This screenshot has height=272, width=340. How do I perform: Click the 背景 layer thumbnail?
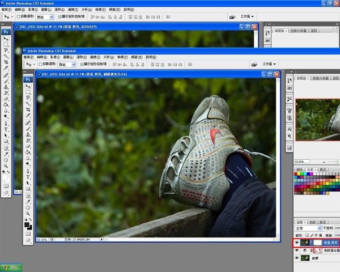coord(305,258)
